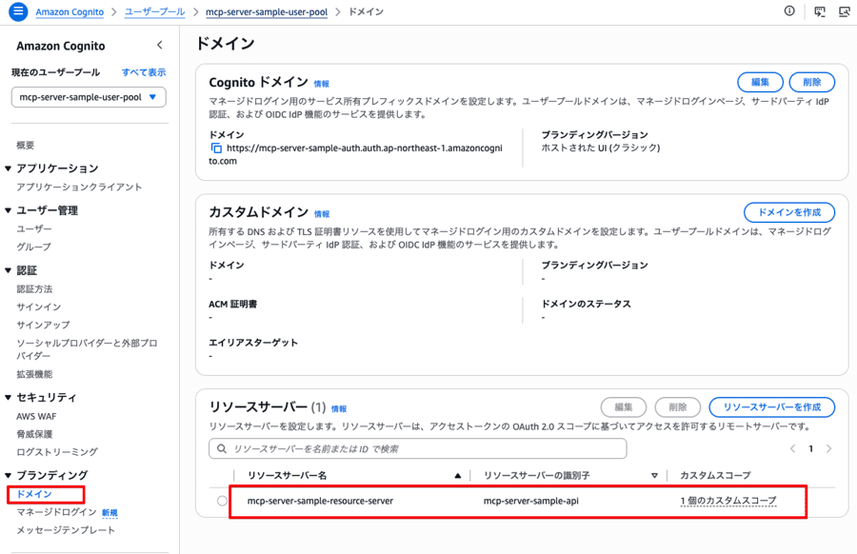Screen dimensions: 857x554
Task: Collapse the ユーザー管理 section
Action: tap(9, 210)
